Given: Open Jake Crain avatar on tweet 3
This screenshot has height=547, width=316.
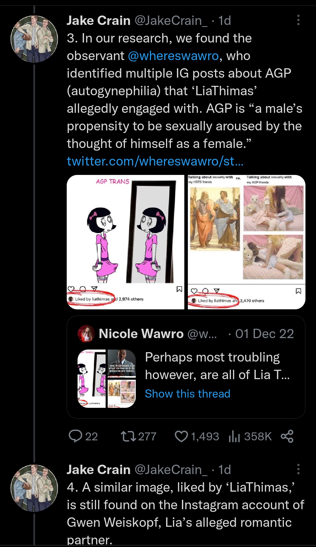Looking at the screenshot, I should tap(34, 39).
